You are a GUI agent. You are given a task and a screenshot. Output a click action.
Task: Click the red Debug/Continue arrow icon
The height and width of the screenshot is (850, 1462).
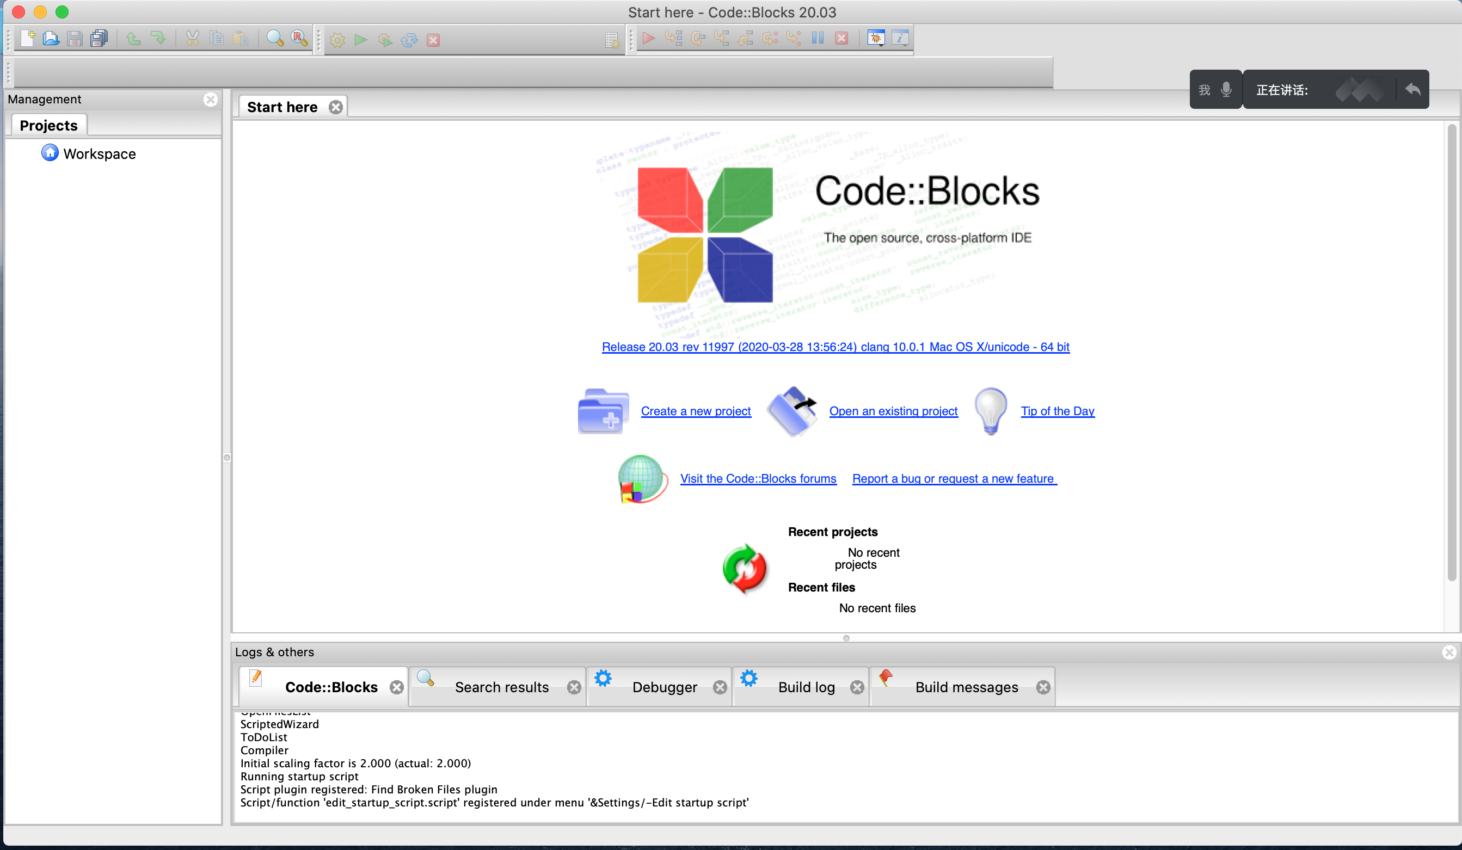(649, 39)
